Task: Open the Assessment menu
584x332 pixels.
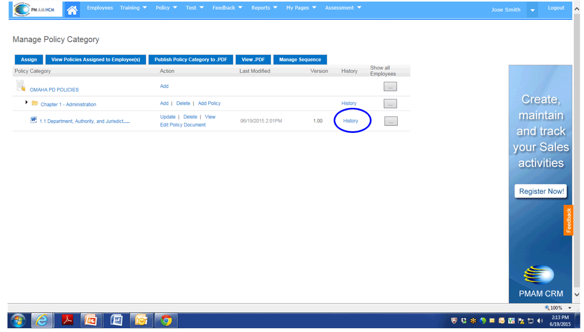Action: [x=343, y=8]
